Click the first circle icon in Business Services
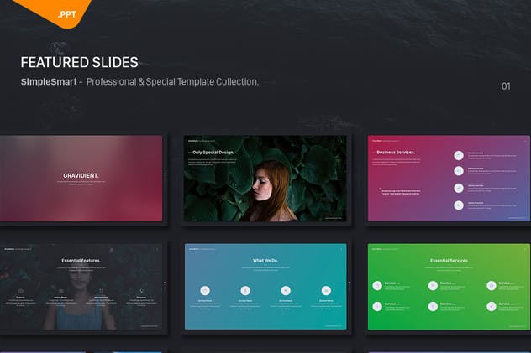Screen dimensions: 531x353 tap(458, 155)
